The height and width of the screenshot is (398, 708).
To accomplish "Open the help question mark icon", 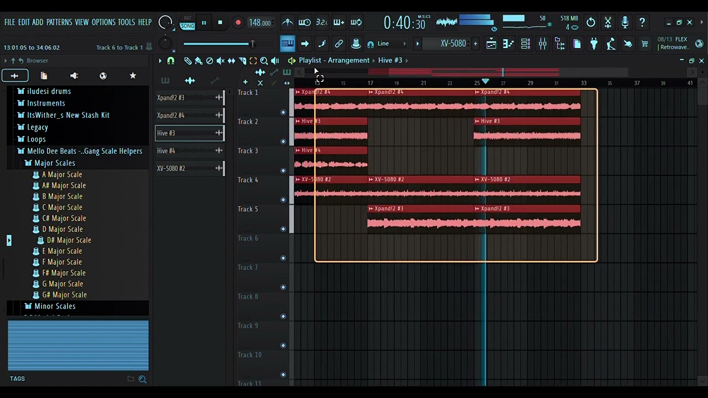I will click(642, 23).
